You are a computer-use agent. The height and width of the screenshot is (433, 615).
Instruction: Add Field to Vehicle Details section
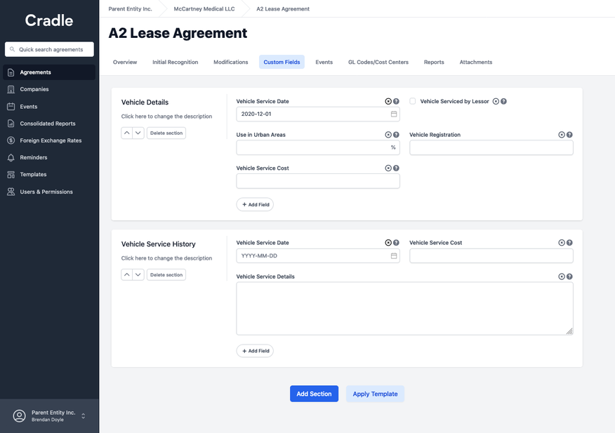(x=255, y=204)
